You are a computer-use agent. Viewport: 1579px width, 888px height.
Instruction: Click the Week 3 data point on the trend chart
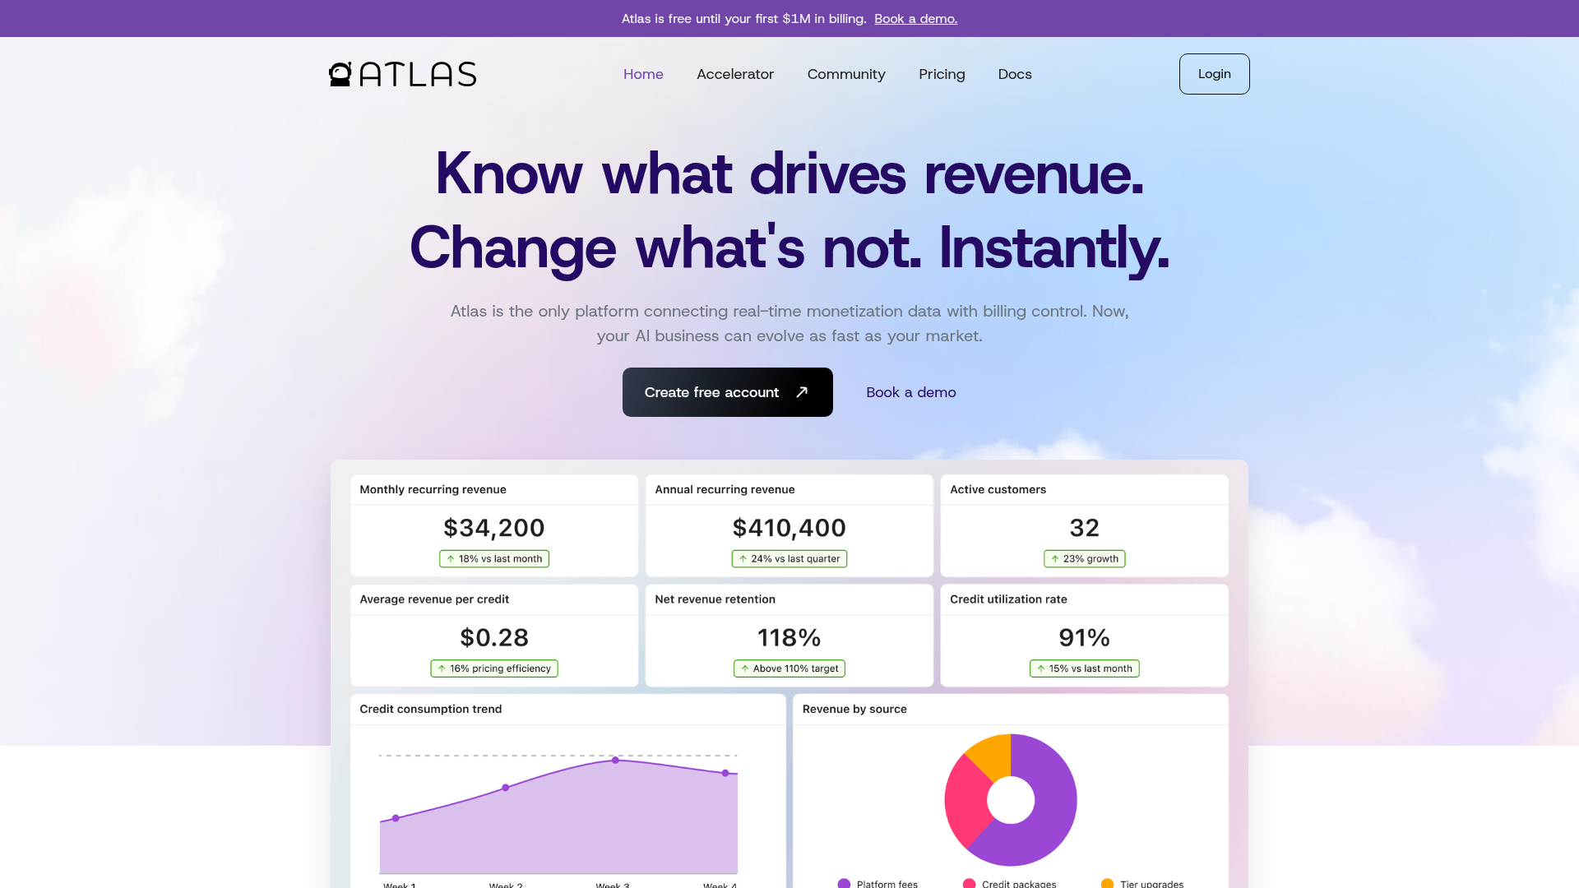coord(614,761)
